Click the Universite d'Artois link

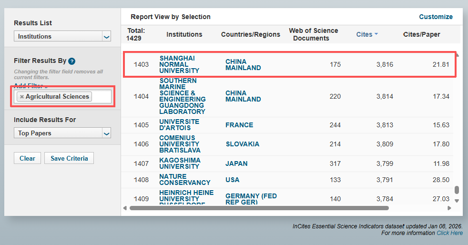(x=179, y=125)
